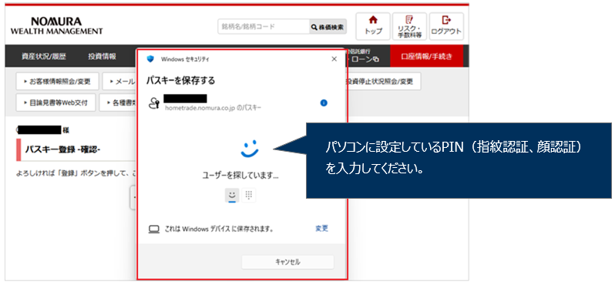Click the laptop device icon
This screenshot has width=615, height=285.
click(x=154, y=229)
